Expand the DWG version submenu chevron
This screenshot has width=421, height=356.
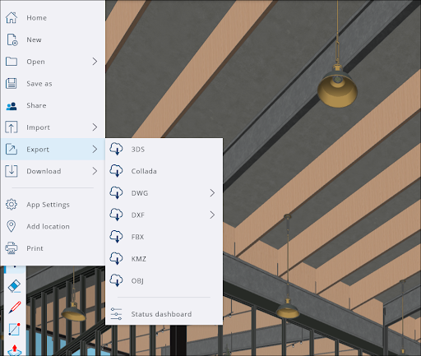[212, 193]
